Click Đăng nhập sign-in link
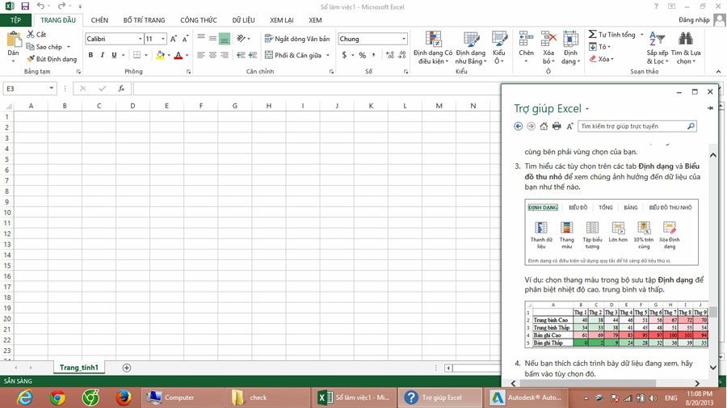727x408 pixels. 694,20
